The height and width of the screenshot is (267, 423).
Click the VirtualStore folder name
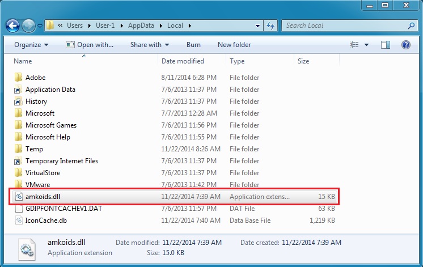(43, 172)
